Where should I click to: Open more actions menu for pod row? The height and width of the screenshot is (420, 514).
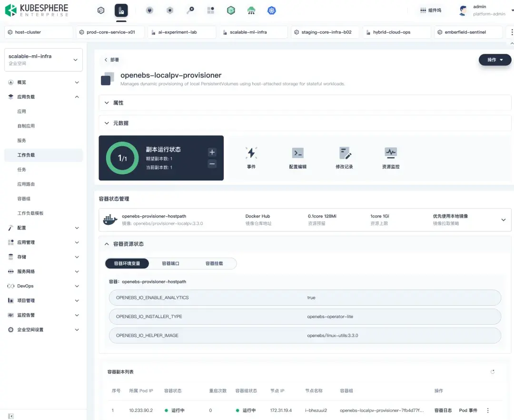488,410
